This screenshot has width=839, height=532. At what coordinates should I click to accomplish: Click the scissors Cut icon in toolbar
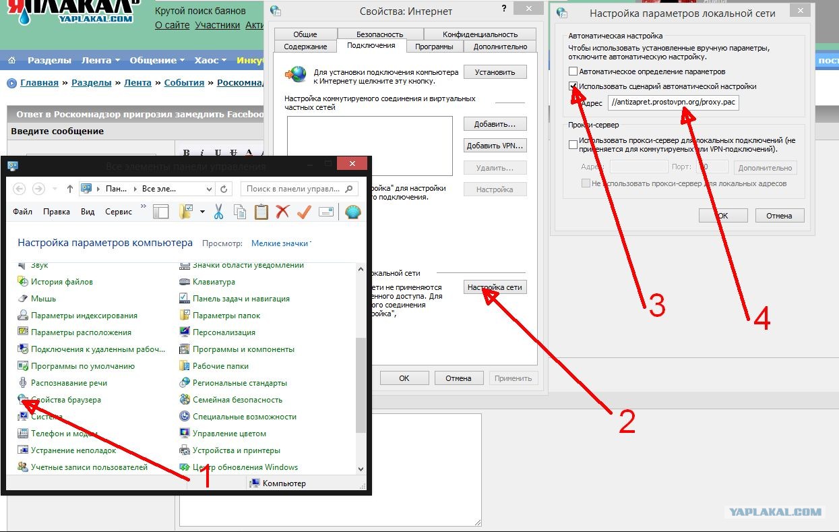(218, 212)
